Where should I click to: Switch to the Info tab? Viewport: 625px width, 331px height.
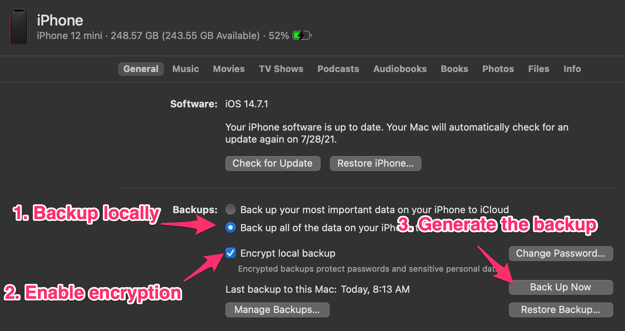572,69
